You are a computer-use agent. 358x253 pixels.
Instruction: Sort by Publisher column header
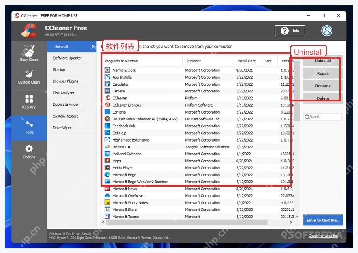(208, 61)
